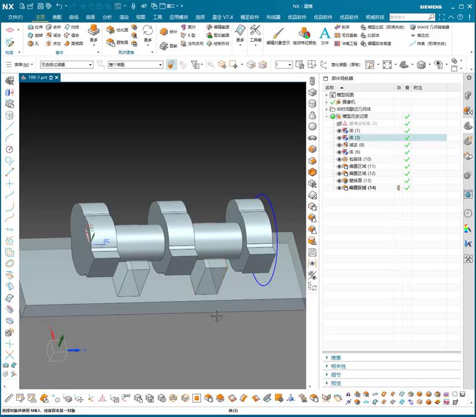Open the 文件(F) menu
This screenshot has height=417, width=476.
pyautogui.click(x=15, y=17)
